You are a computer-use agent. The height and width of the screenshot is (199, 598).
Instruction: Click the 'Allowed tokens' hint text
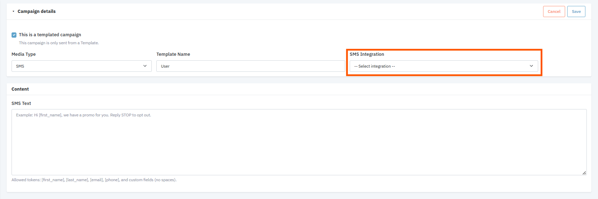tap(94, 180)
